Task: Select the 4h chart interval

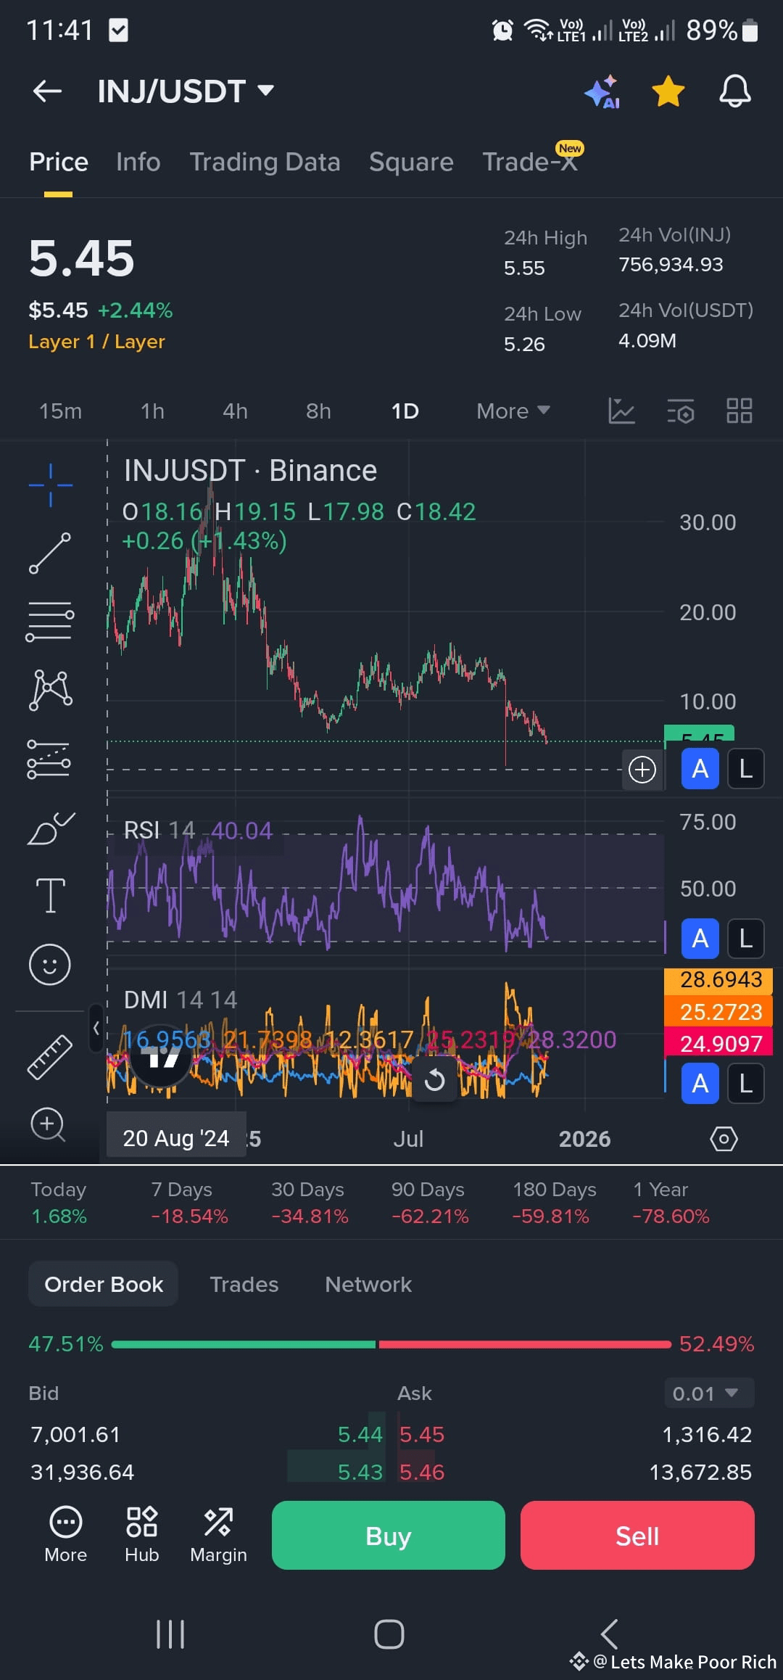Action: pyautogui.click(x=235, y=411)
